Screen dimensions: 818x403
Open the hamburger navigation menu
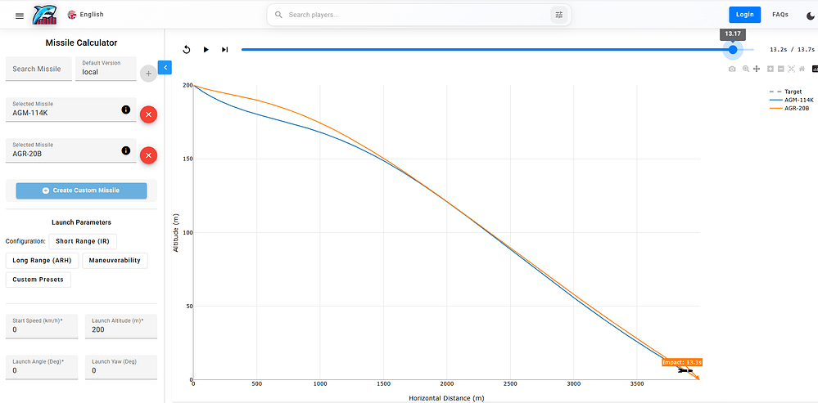(x=20, y=15)
